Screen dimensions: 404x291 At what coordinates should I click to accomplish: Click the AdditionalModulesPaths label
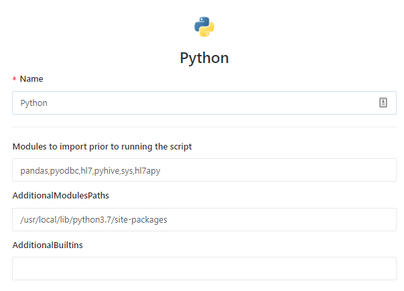(60, 195)
